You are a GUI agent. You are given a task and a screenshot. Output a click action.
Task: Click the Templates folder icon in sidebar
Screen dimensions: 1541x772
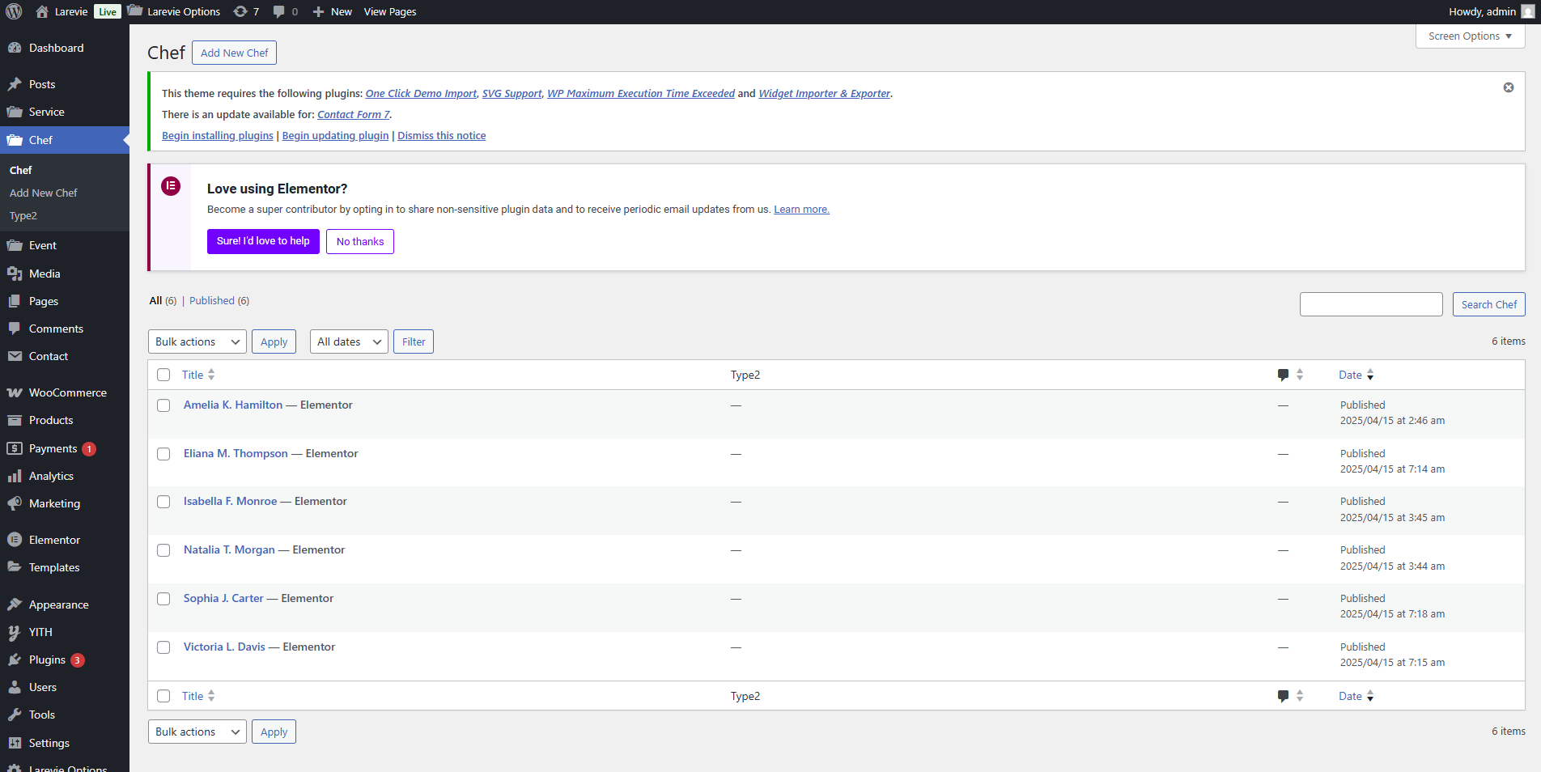[15, 567]
